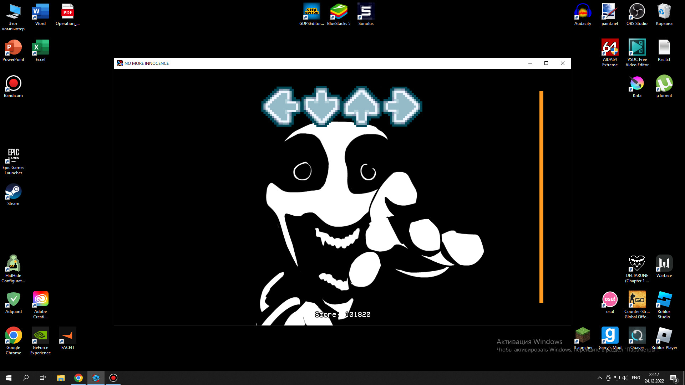The image size is (685, 385).
Task: Toggle the volume speaker tray icon
Action: (625, 378)
